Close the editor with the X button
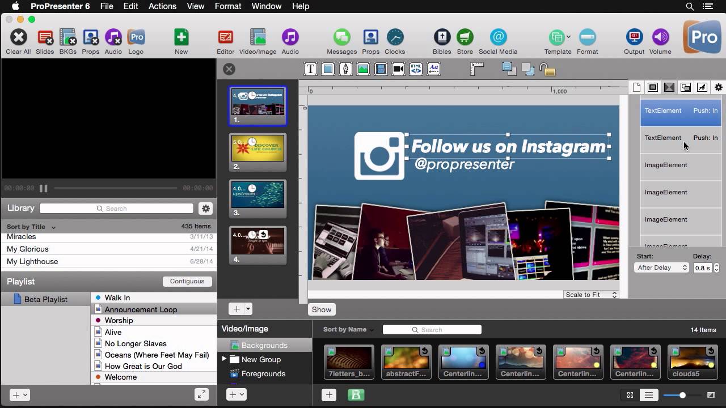 229,69
